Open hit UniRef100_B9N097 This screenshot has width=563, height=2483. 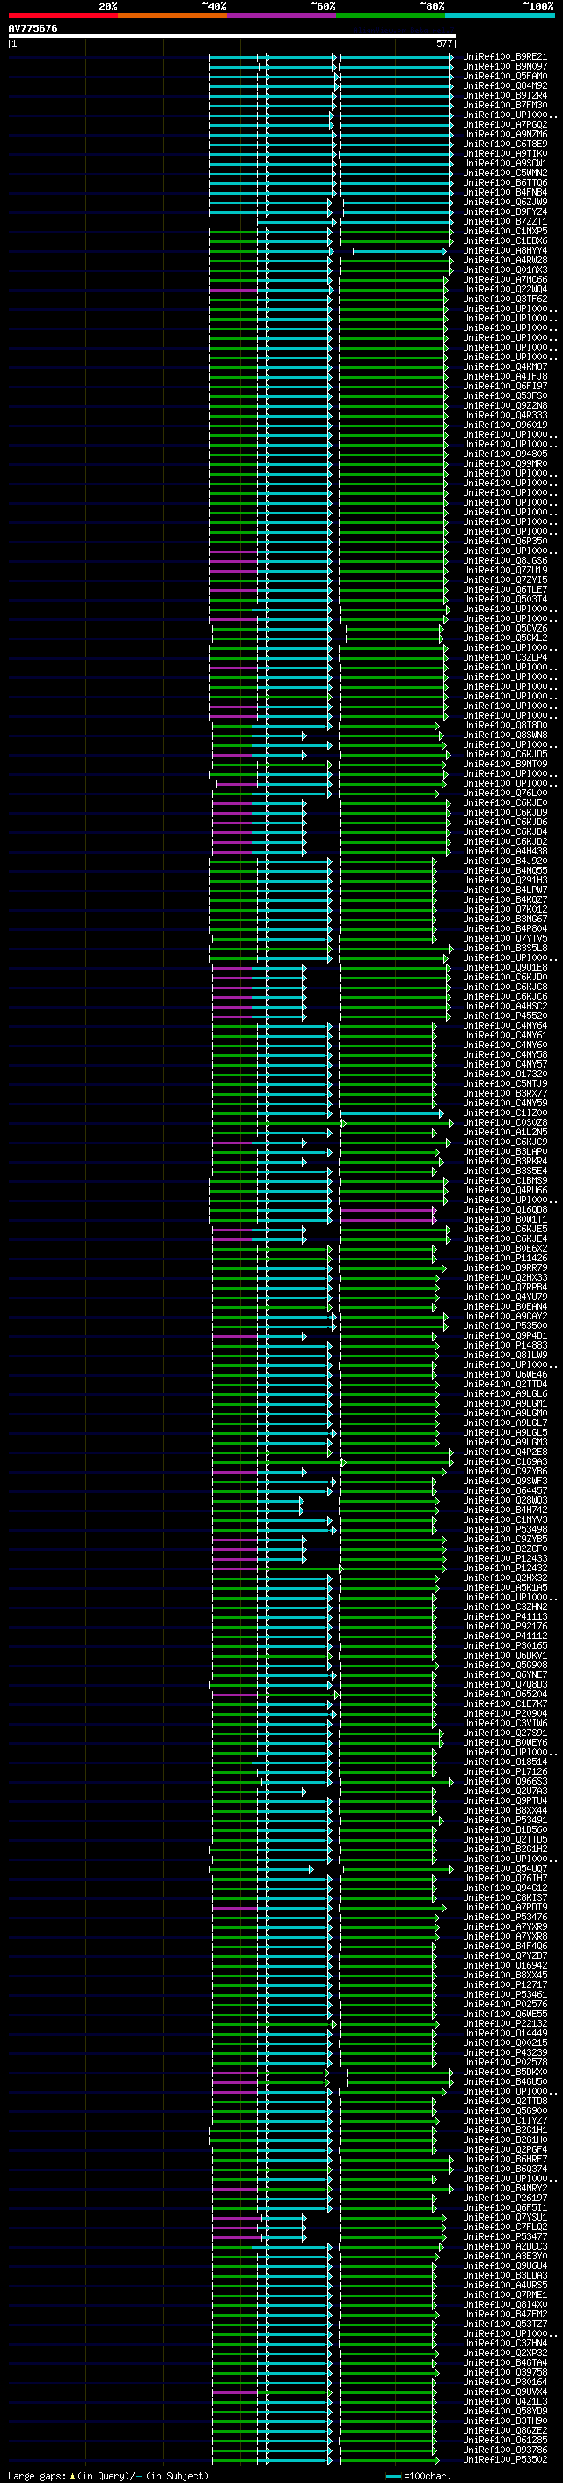(x=505, y=67)
